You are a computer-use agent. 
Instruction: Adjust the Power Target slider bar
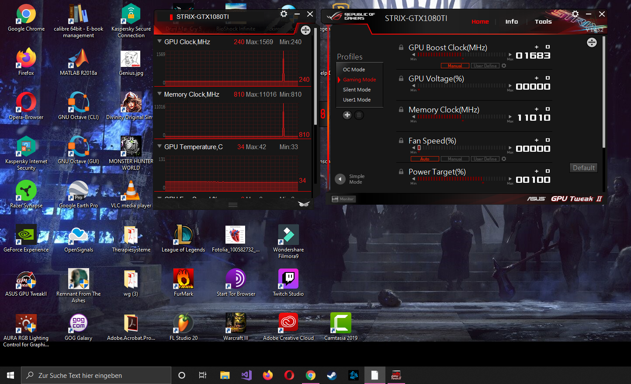pos(461,179)
